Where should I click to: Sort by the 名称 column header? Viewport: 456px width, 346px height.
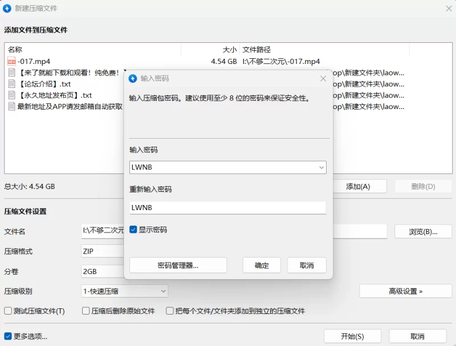click(x=93, y=50)
